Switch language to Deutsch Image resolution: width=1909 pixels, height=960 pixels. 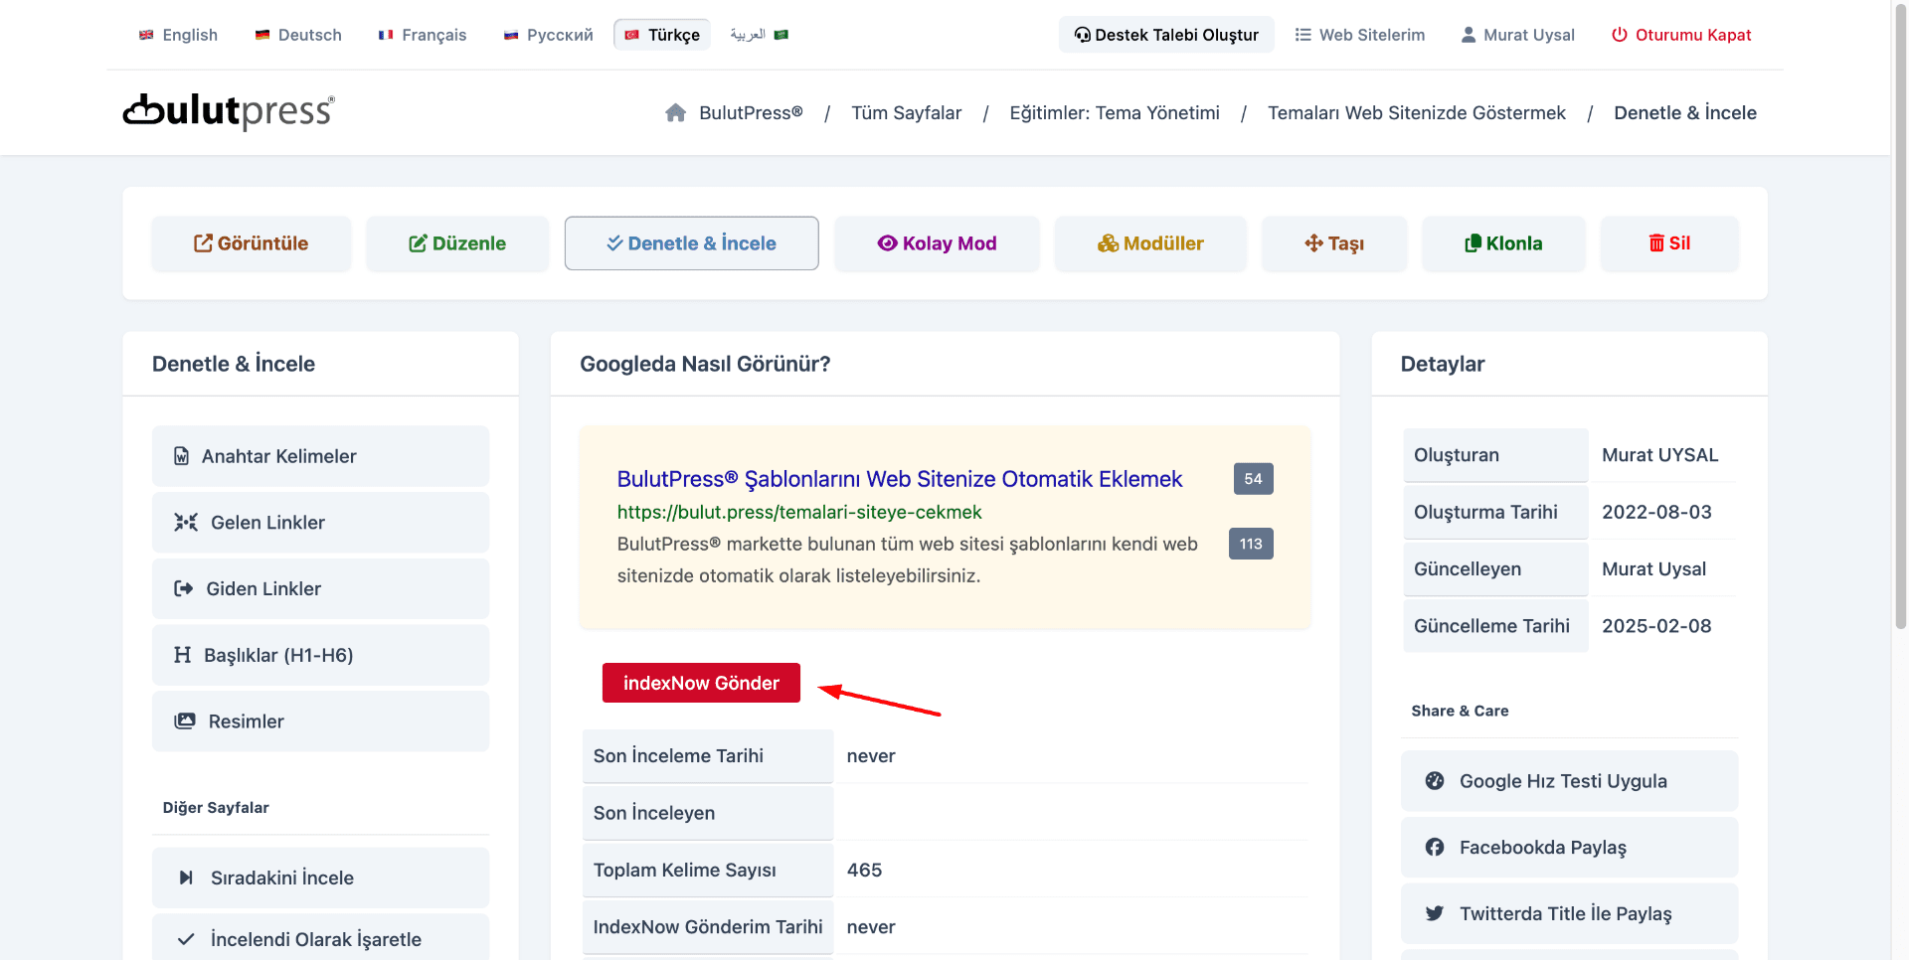(x=298, y=35)
